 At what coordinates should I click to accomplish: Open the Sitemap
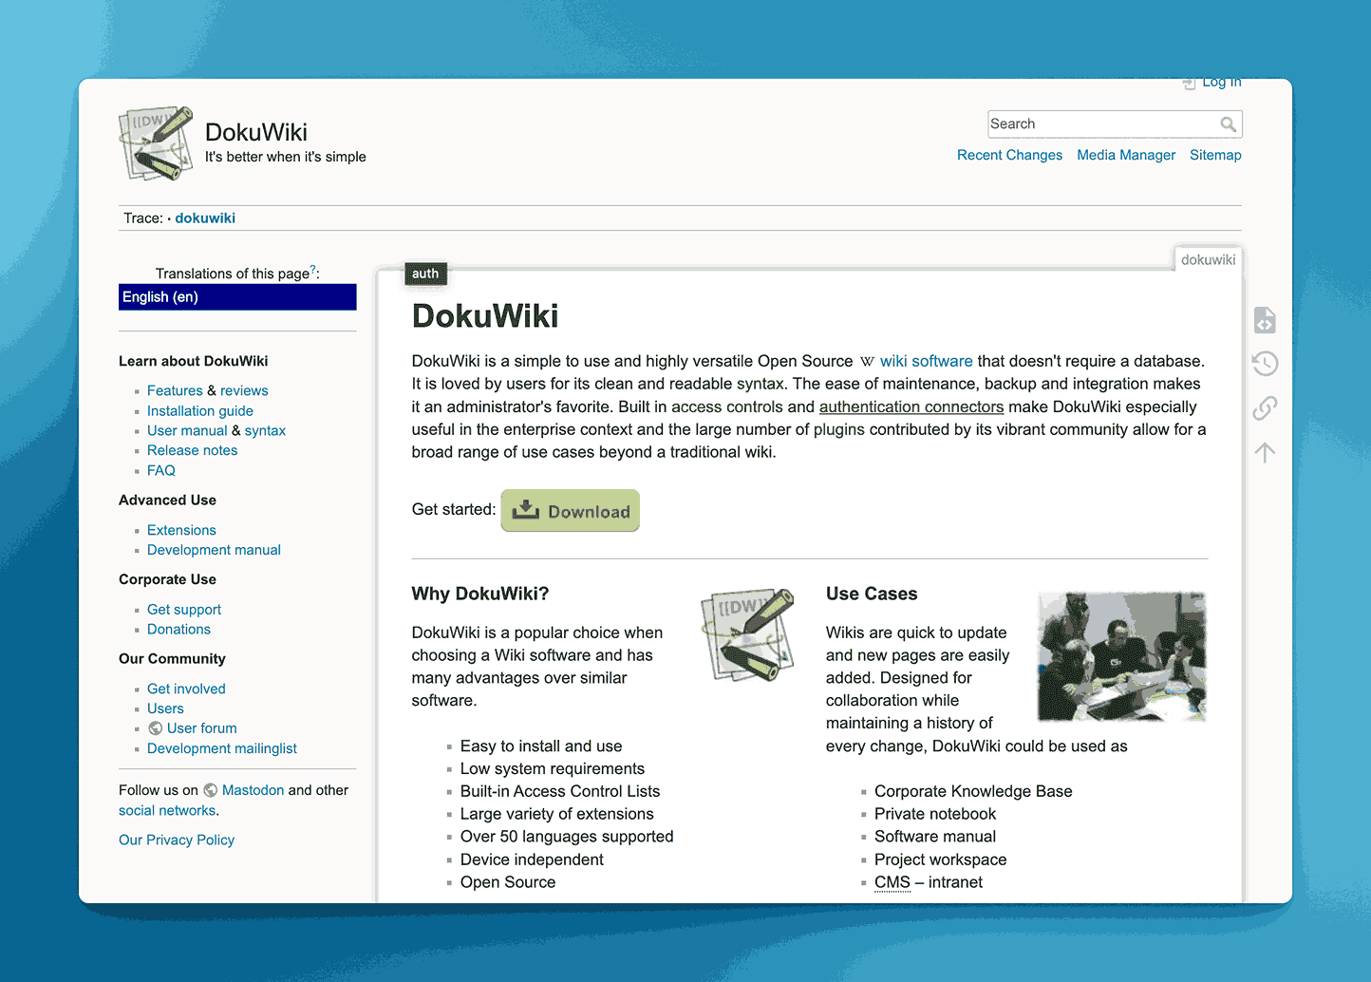[x=1215, y=155]
